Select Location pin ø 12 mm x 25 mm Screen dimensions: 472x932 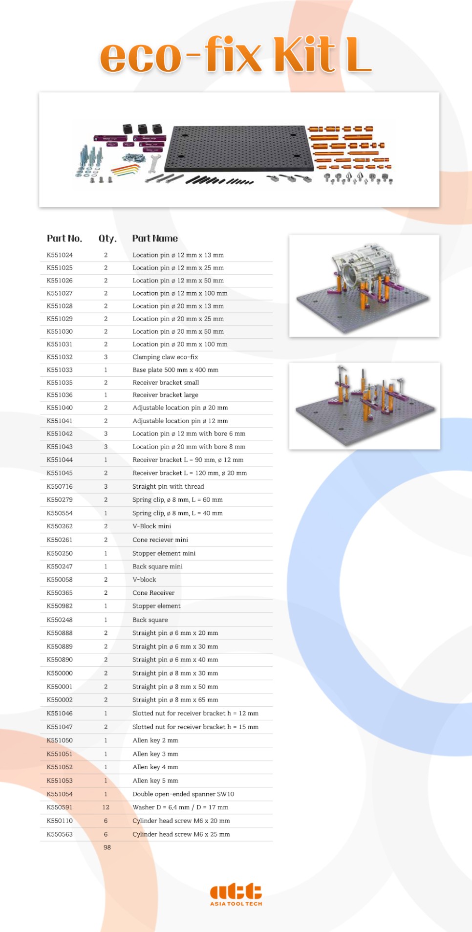click(x=178, y=268)
